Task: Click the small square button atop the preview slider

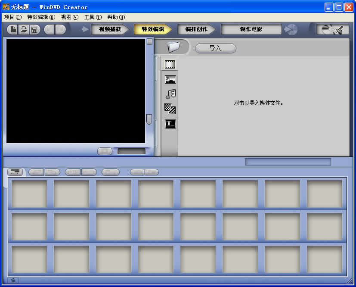Action: click(149, 41)
